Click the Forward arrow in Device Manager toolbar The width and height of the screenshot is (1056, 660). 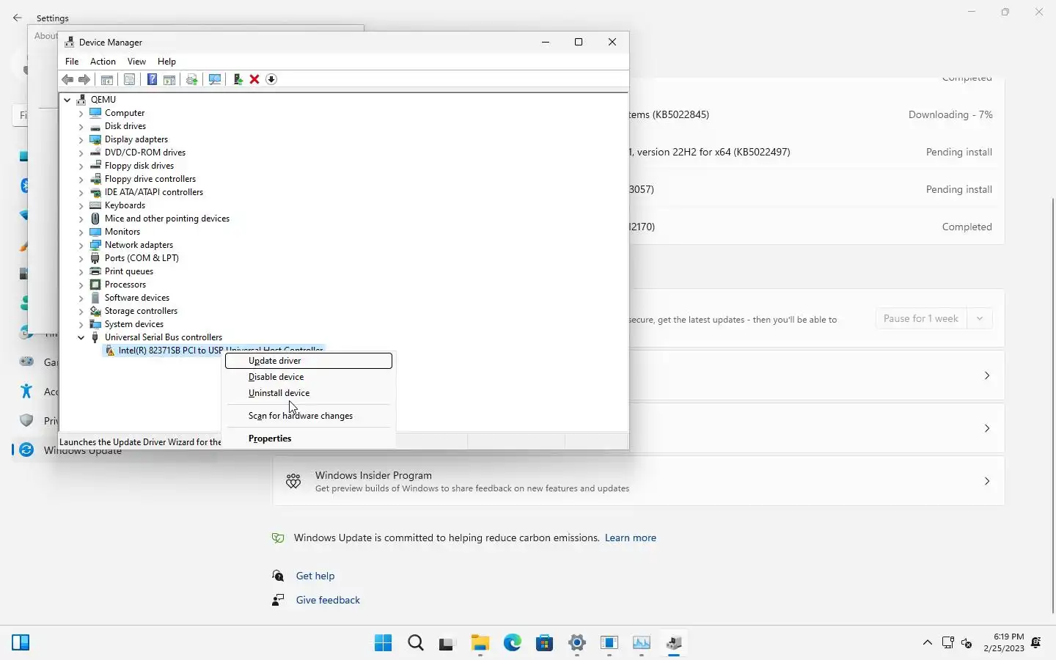(84, 79)
